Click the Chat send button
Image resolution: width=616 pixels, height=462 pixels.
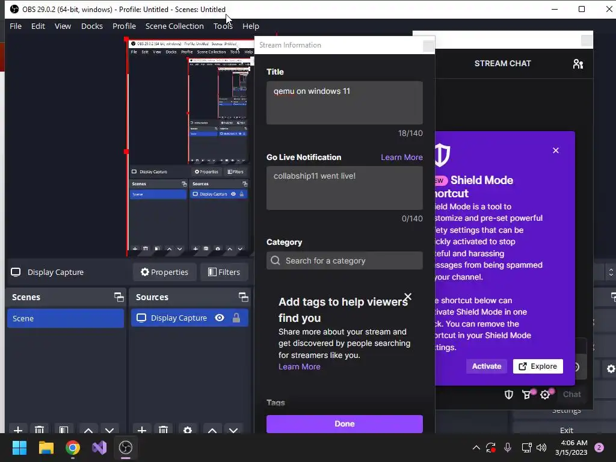(x=571, y=395)
